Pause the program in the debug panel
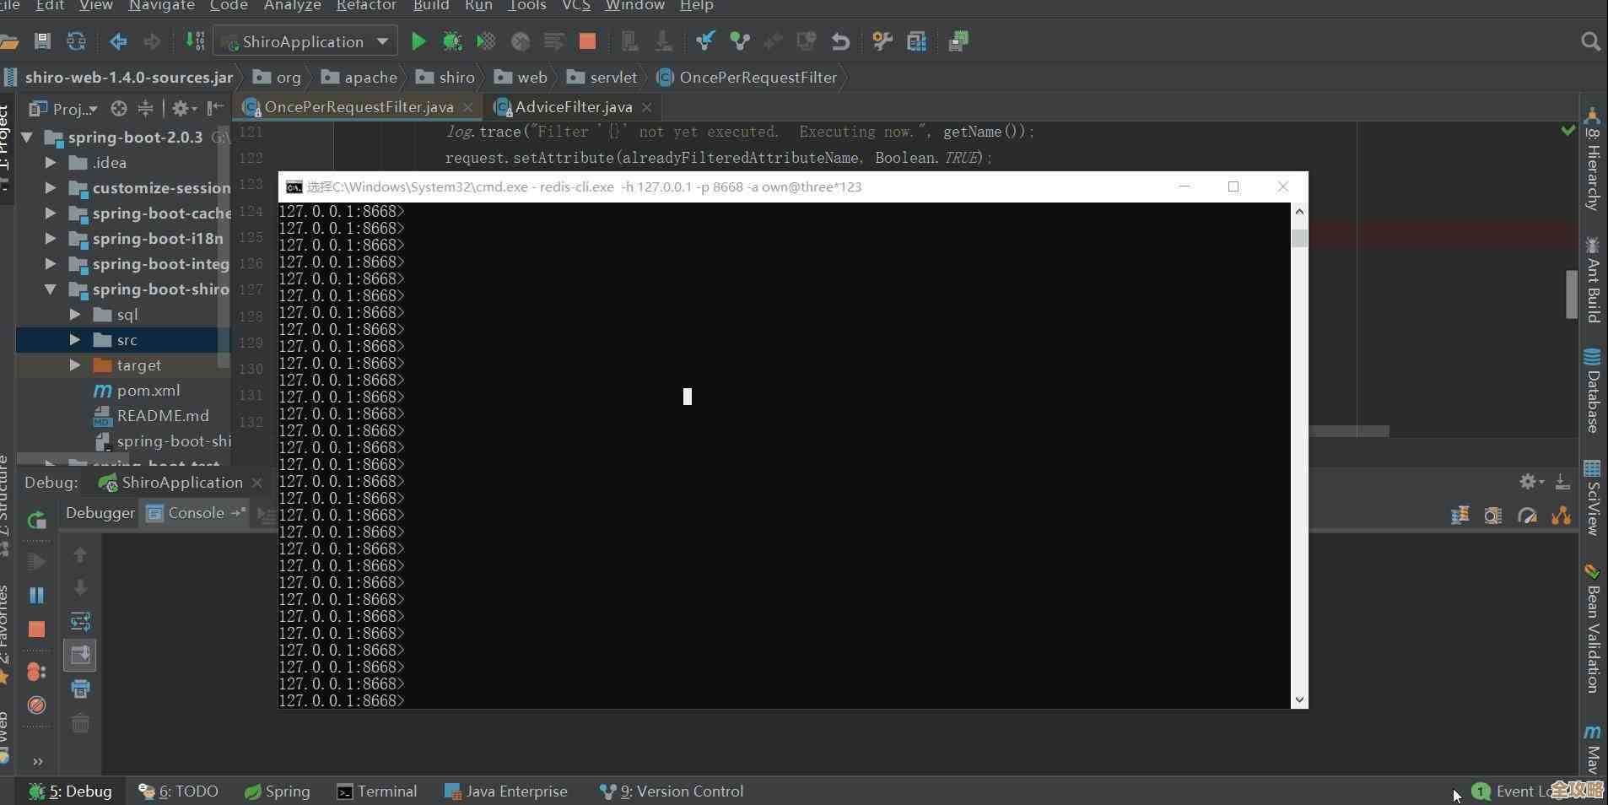 click(x=36, y=596)
